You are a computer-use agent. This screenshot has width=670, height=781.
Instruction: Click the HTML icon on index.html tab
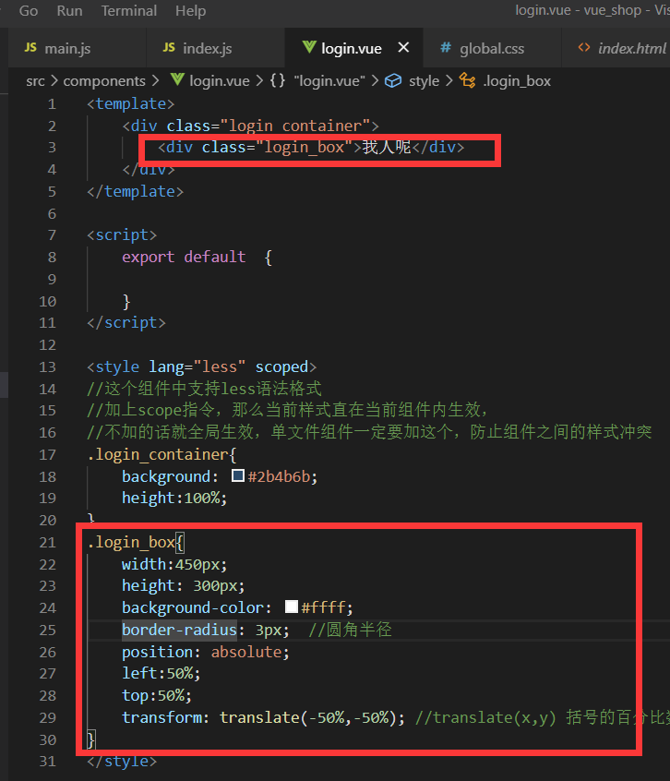click(x=584, y=47)
